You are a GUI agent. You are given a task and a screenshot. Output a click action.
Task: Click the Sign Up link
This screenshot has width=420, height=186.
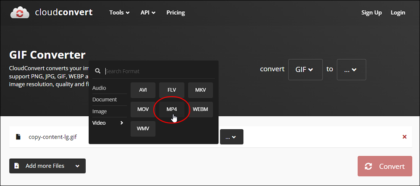coord(372,13)
